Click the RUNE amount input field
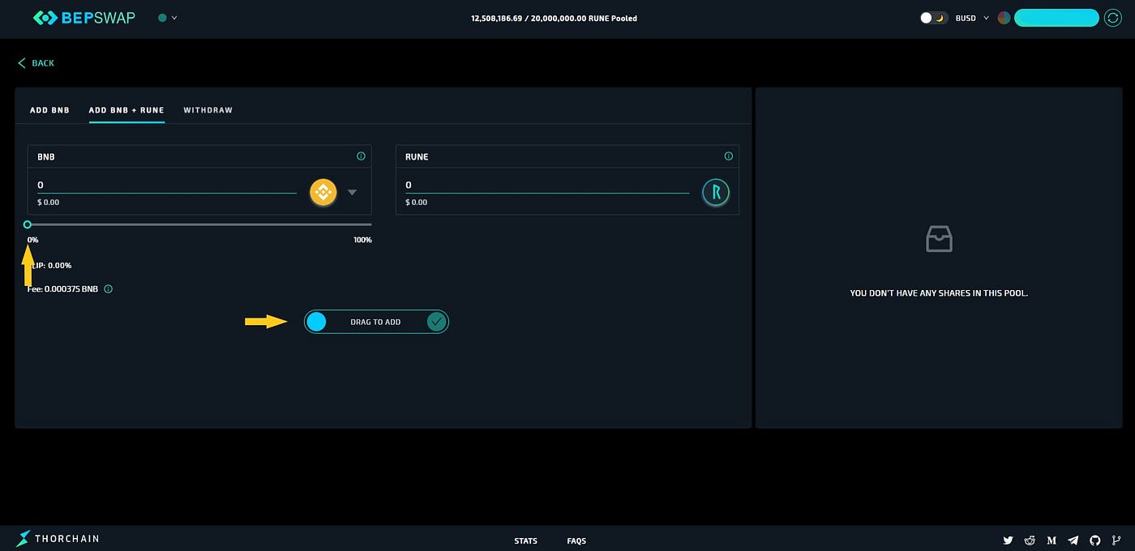The height and width of the screenshot is (551, 1135). pyautogui.click(x=547, y=186)
